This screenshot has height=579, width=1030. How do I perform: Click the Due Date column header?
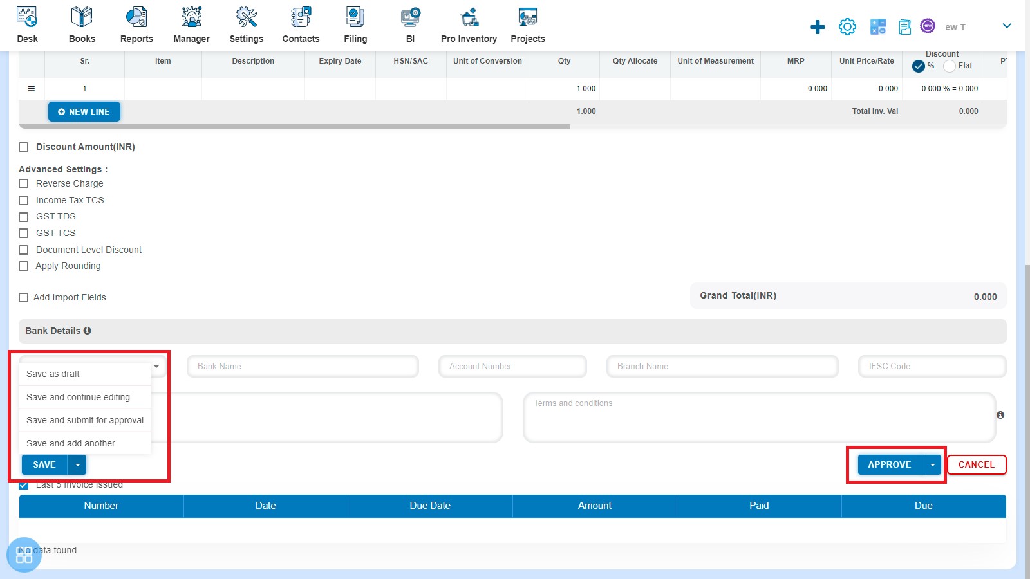click(x=430, y=506)
